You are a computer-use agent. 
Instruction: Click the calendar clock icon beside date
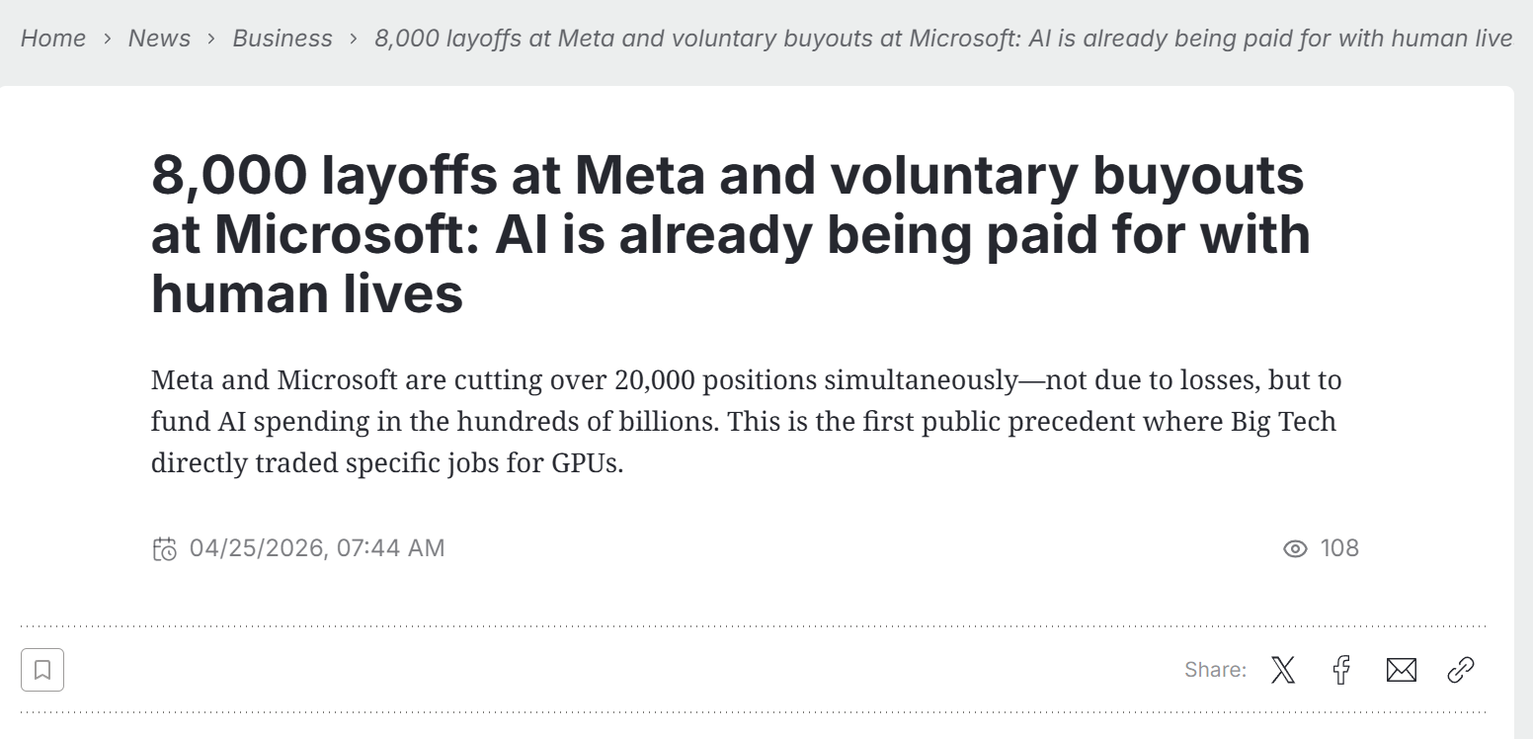[164, 548]
